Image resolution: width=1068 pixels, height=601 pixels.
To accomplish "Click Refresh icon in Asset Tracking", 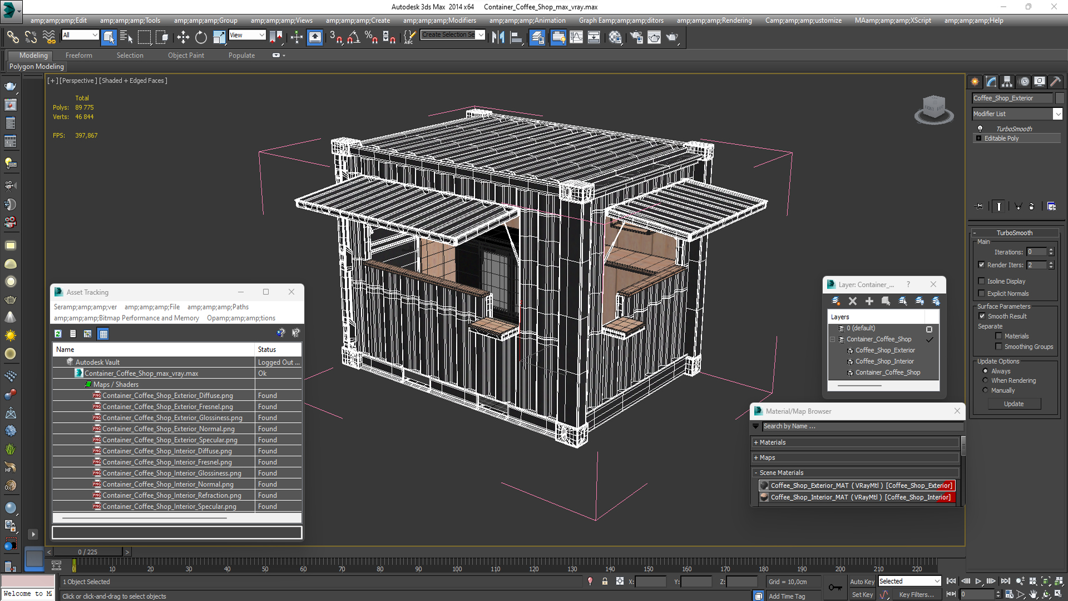I will tap(58, 333).
